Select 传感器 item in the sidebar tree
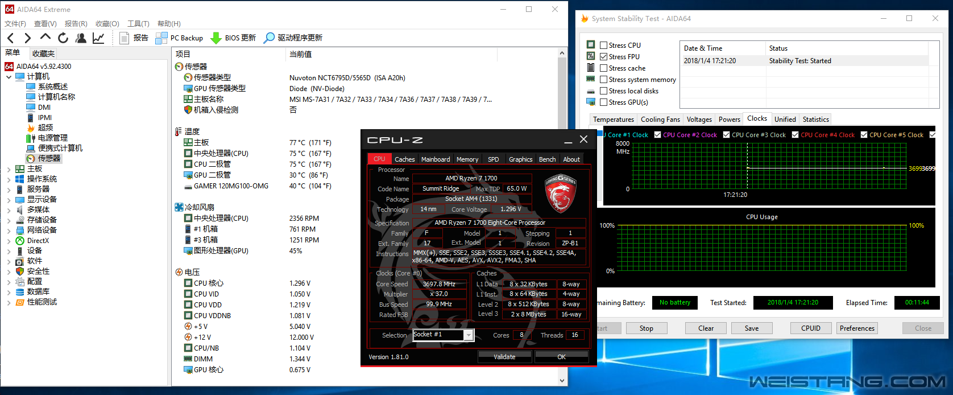This screenshot has width=953, height=395. tap(49, 159)
